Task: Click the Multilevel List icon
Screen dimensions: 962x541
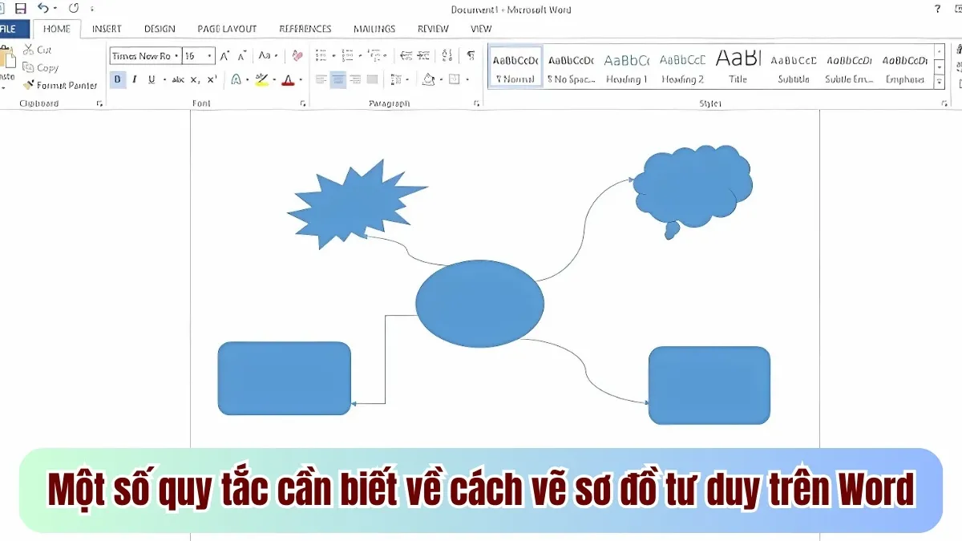Action: click(x=373, y=56)
